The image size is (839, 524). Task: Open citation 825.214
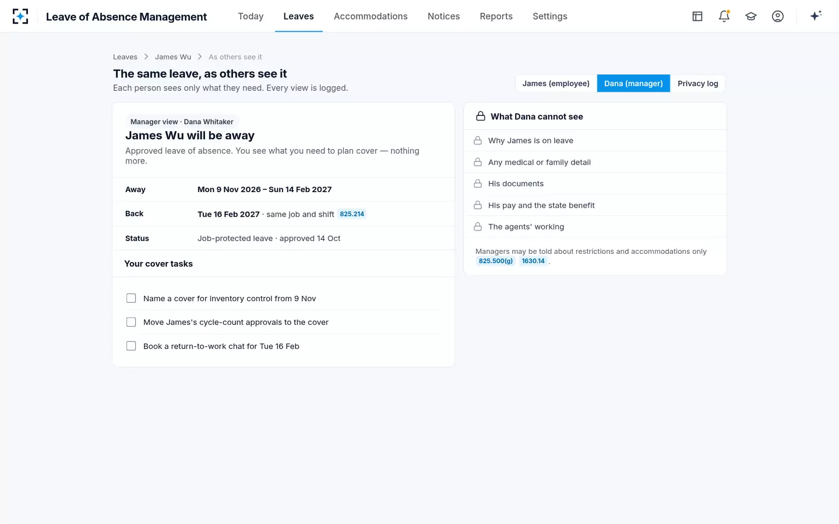point(352,214)
